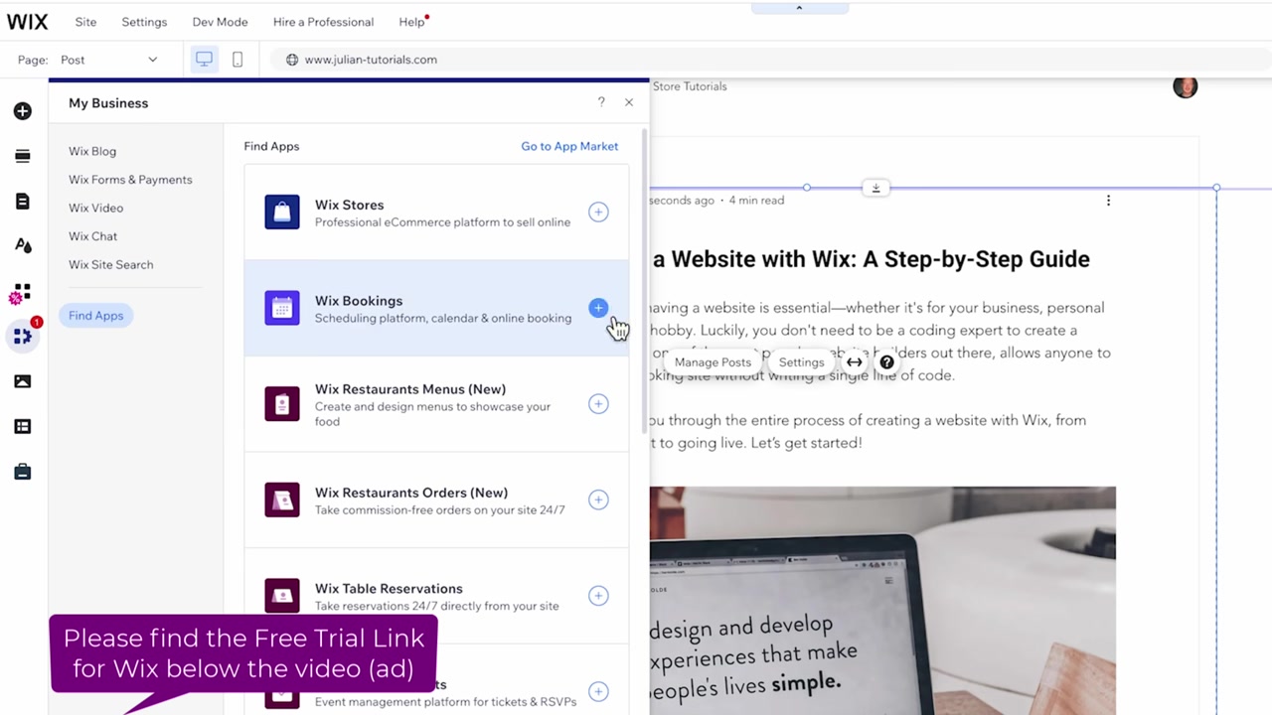Add Wix Table Reservations with its plus button
The image size is (1272, 715).
(598, 596)
